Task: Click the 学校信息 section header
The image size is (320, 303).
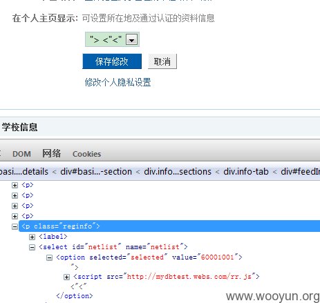Action: point(19,127)
